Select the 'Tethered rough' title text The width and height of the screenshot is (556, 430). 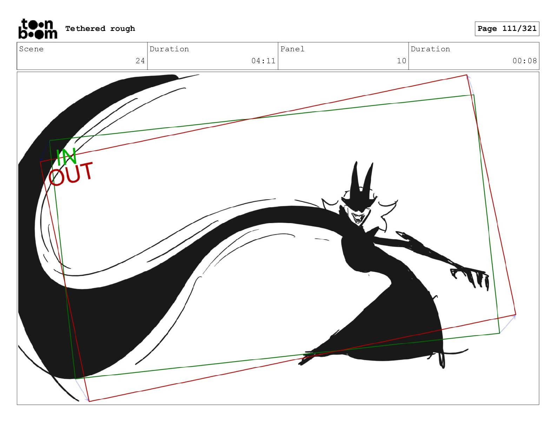(x=100, y=28)
